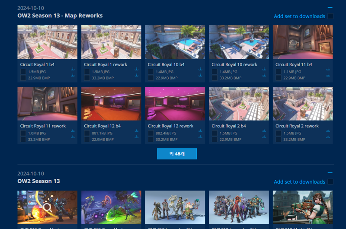Collapse the OW2 Season 13 - Map Reworks section
The image size is (346, 229).
330,7
